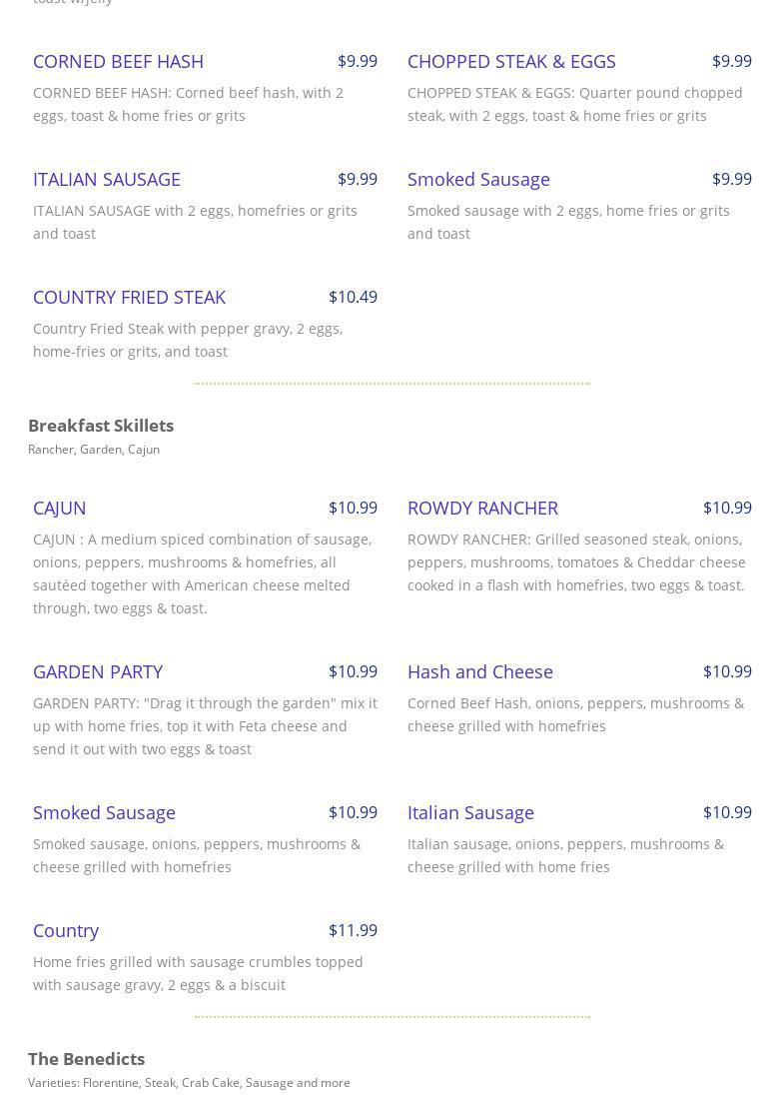This screenshot has height=1103, width=784.
Task: Open the CAJUN skillet title
Action: [59, 508]
